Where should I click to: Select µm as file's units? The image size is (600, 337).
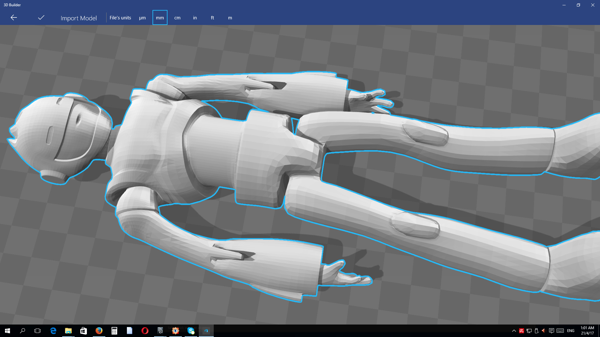pos(142,18)
